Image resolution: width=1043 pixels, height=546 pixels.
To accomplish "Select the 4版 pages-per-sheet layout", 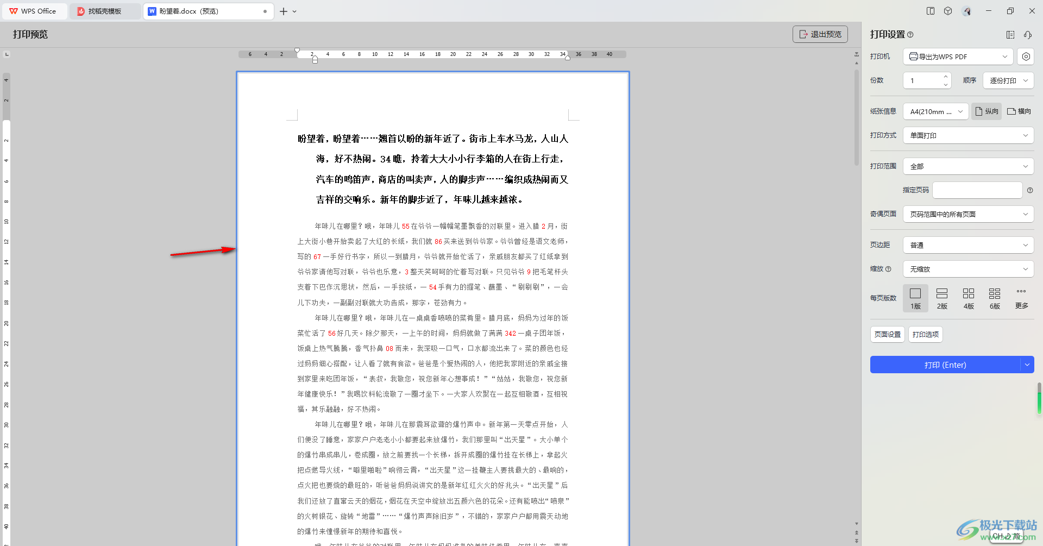I will point(969,298).
